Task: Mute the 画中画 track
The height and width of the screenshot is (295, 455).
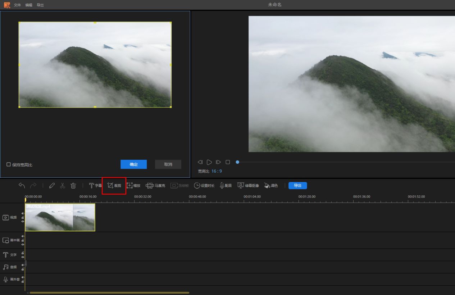Action: [23, 236]
